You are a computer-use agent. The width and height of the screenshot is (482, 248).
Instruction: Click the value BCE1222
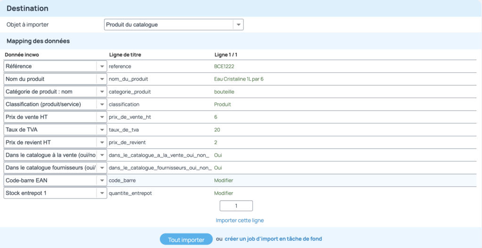pyautogui.click(x=224, y=66)
